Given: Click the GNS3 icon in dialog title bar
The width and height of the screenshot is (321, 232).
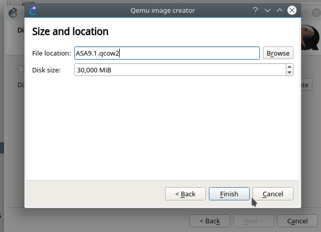Looking at the screenshot, I should pos(34,10).
